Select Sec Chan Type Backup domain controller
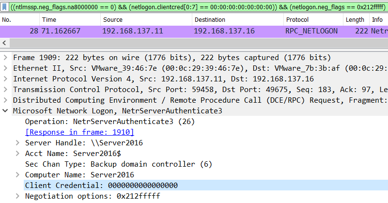The width and height of the screenshot is (388, 203). [x=119, y=164]
